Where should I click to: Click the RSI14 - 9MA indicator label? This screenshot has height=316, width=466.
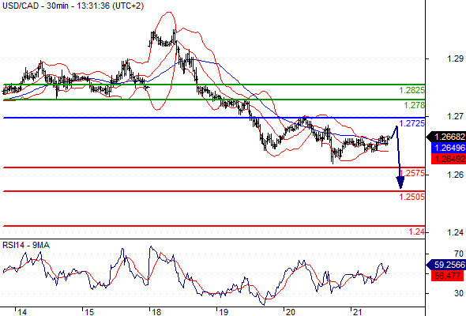(26, 245)
